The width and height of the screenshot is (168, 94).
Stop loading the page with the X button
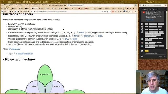point(8,11)
